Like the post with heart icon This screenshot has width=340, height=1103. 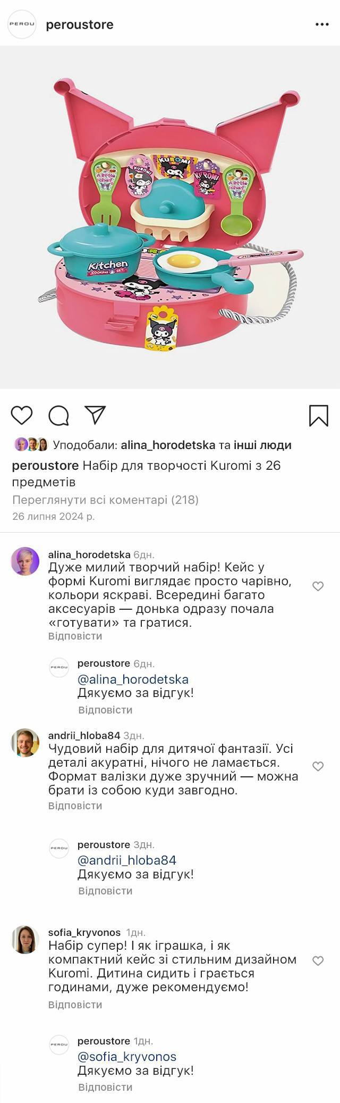pos(22,415)
